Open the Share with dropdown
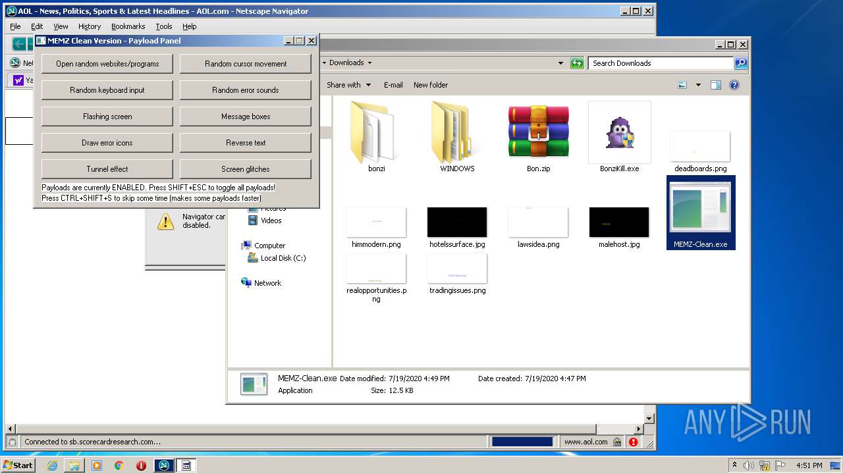This screenshot has width=843, height=474. pyautogui.click(x=349, y=85)
